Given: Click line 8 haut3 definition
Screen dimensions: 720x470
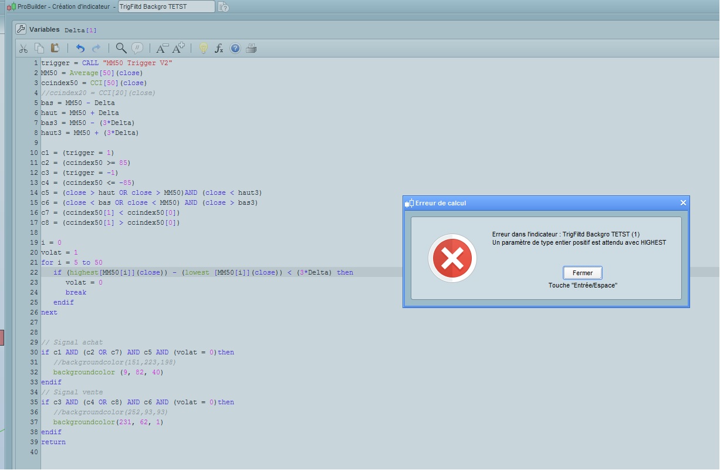Looking at the screenshot, I should click(90, 133).
